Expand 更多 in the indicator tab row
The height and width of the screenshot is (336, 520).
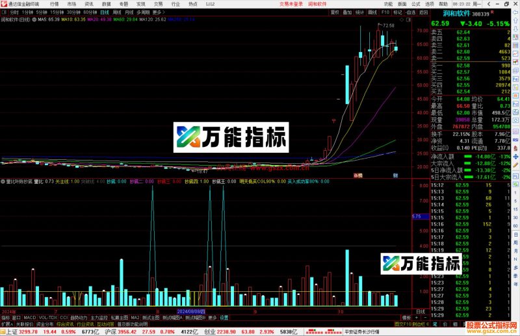[213, 318]
